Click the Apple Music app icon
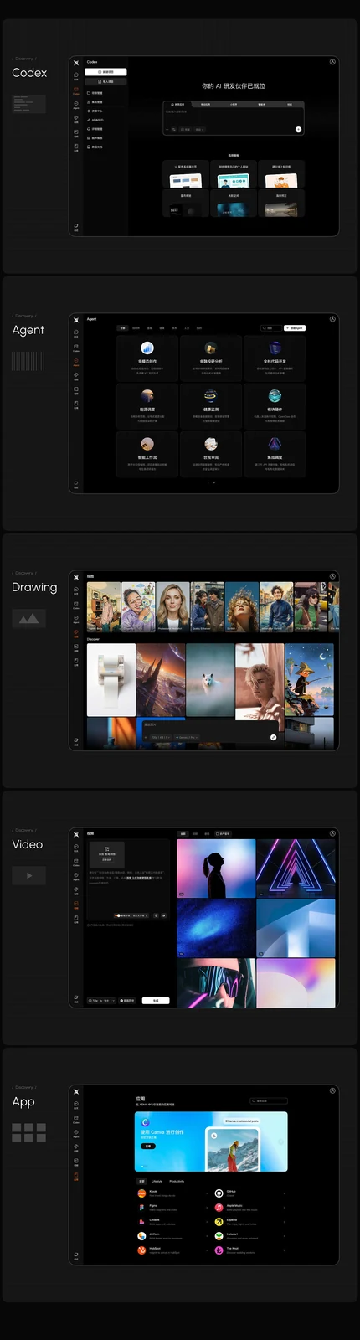 [x=219, y=1207]
